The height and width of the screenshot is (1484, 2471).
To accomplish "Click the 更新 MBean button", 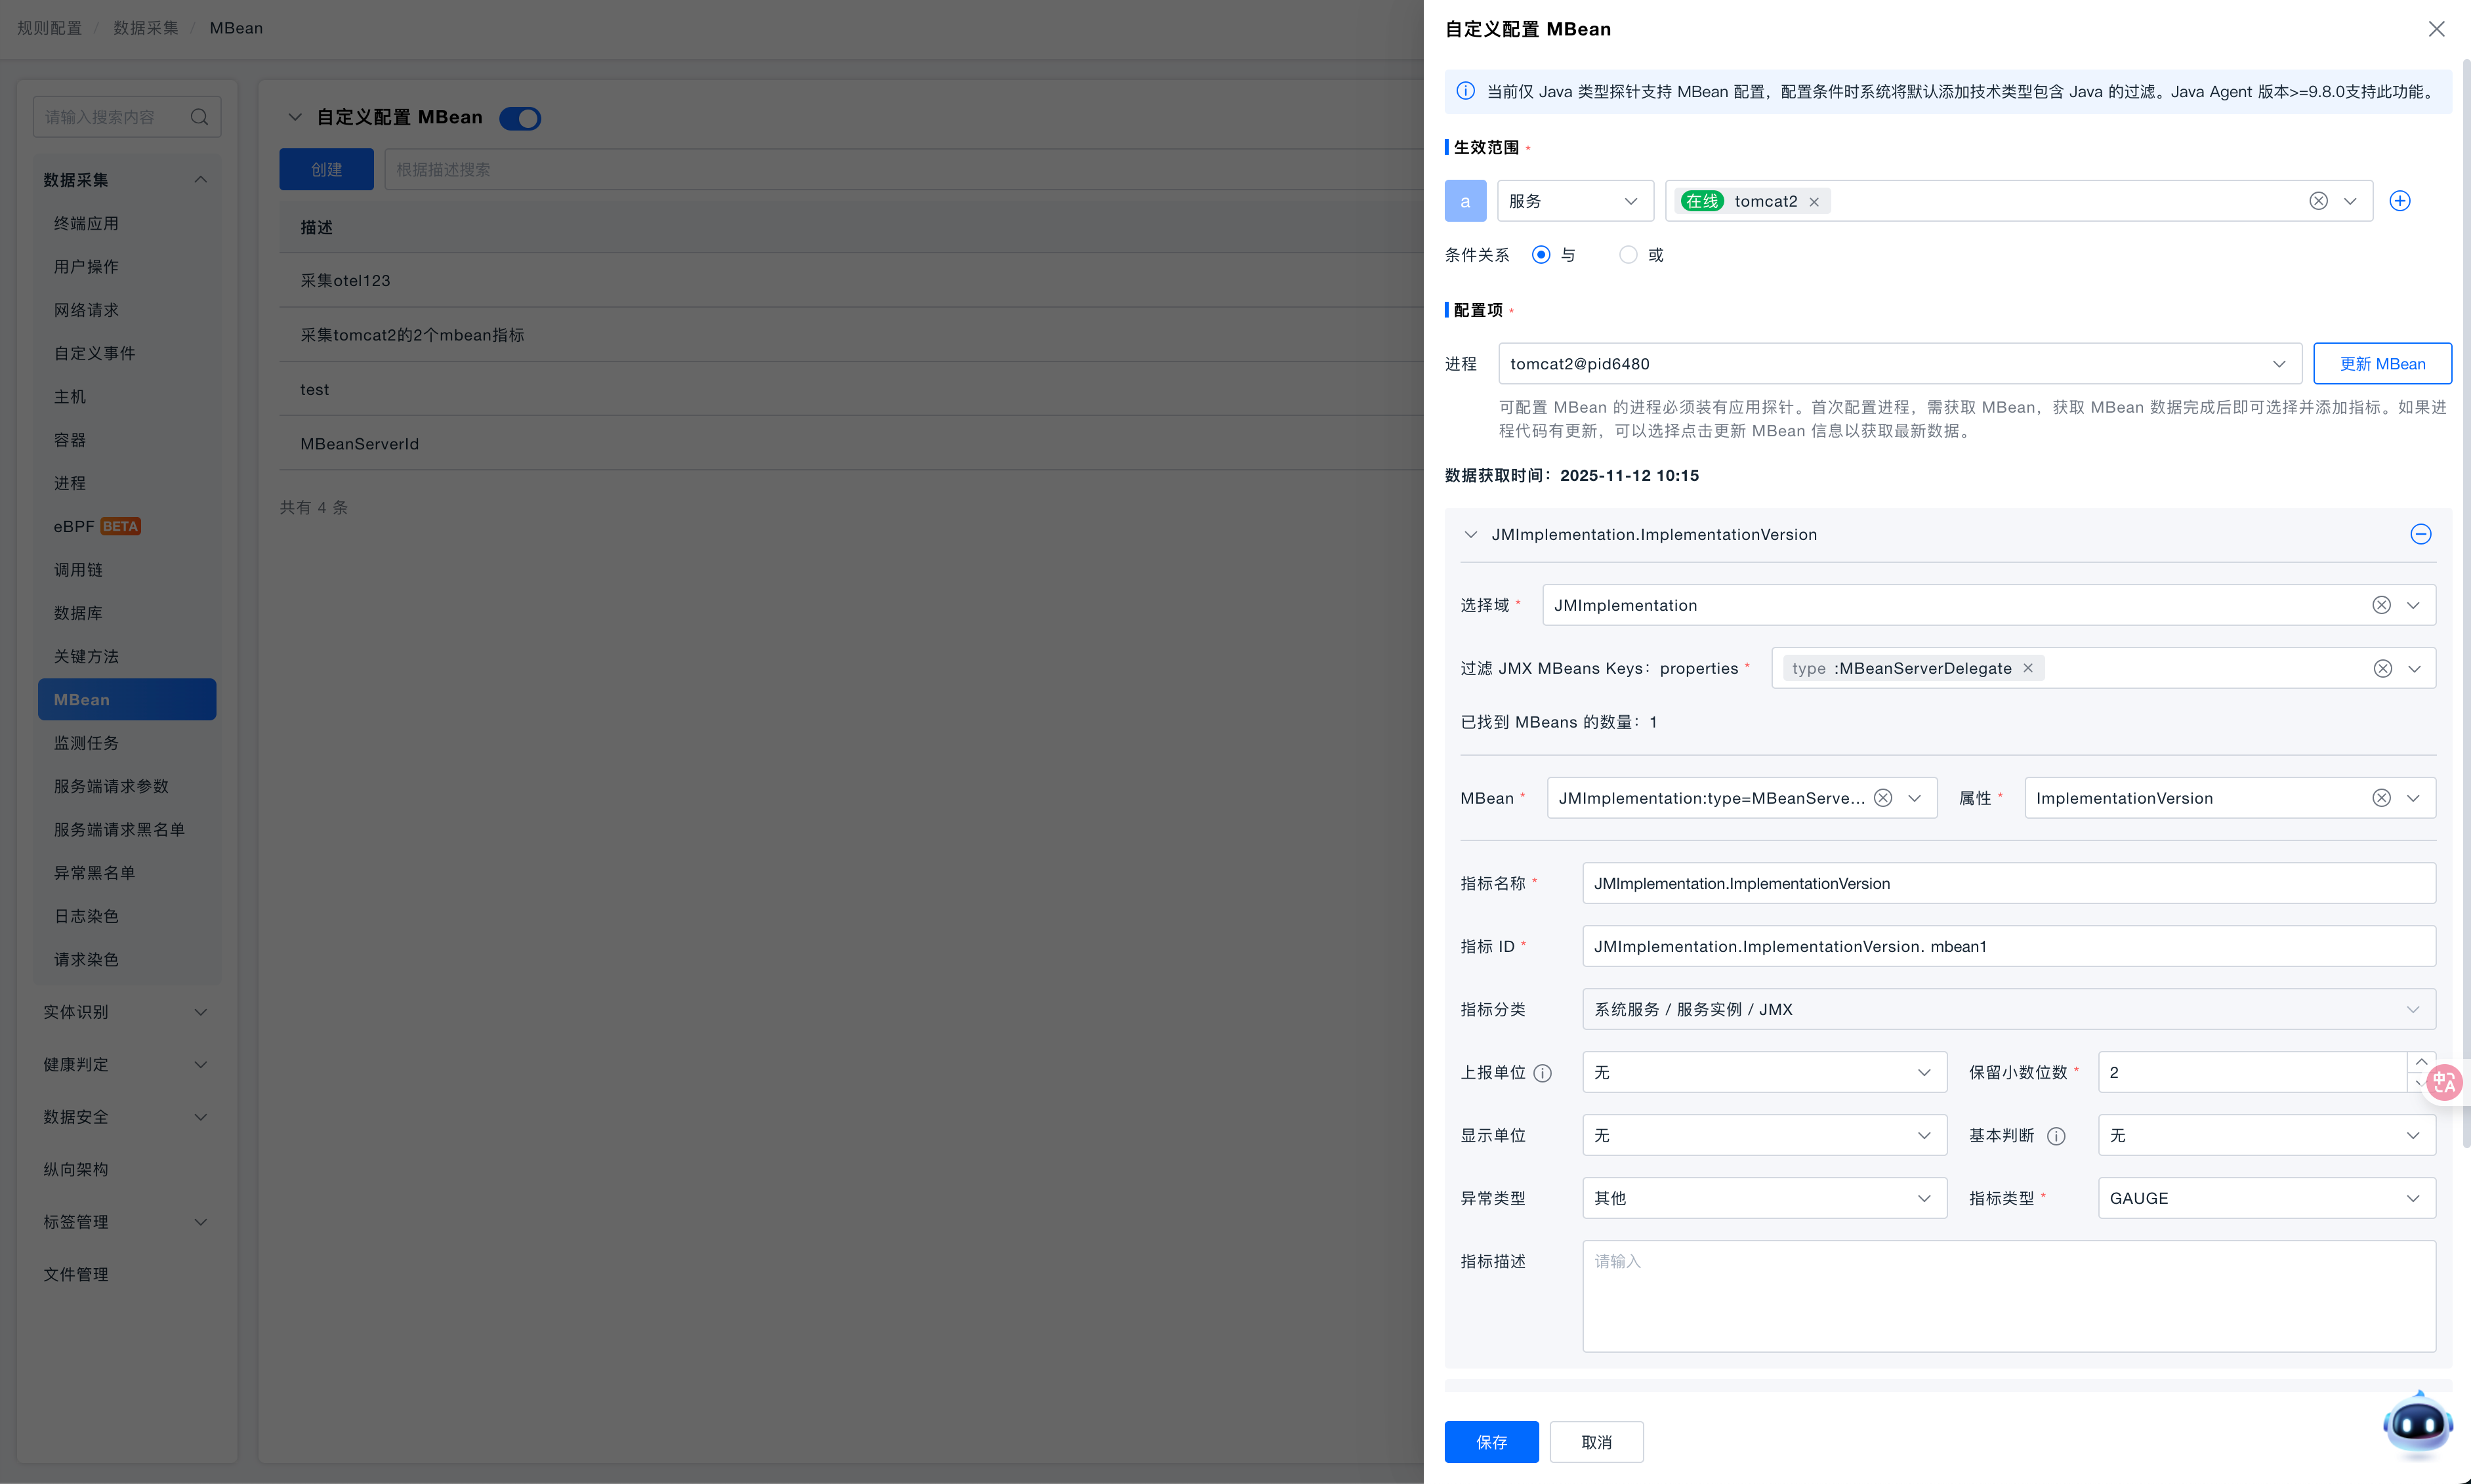I will pyautogui.click(x=2382, y=364).
